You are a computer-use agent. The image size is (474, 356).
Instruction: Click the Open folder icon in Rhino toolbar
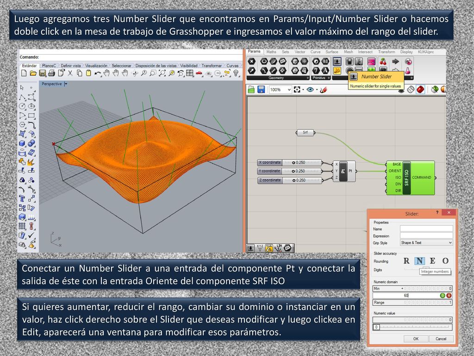pyautogui.click(x=33, y=73)
